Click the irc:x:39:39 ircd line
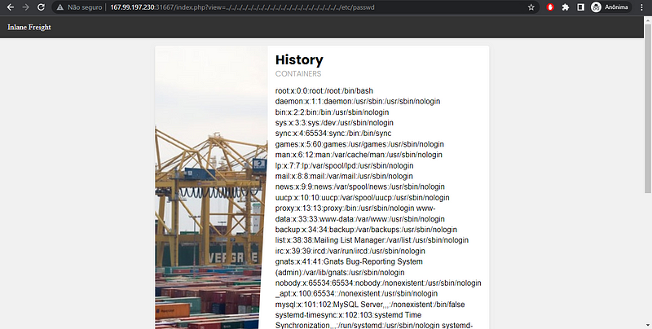 (x=350, y=251)
